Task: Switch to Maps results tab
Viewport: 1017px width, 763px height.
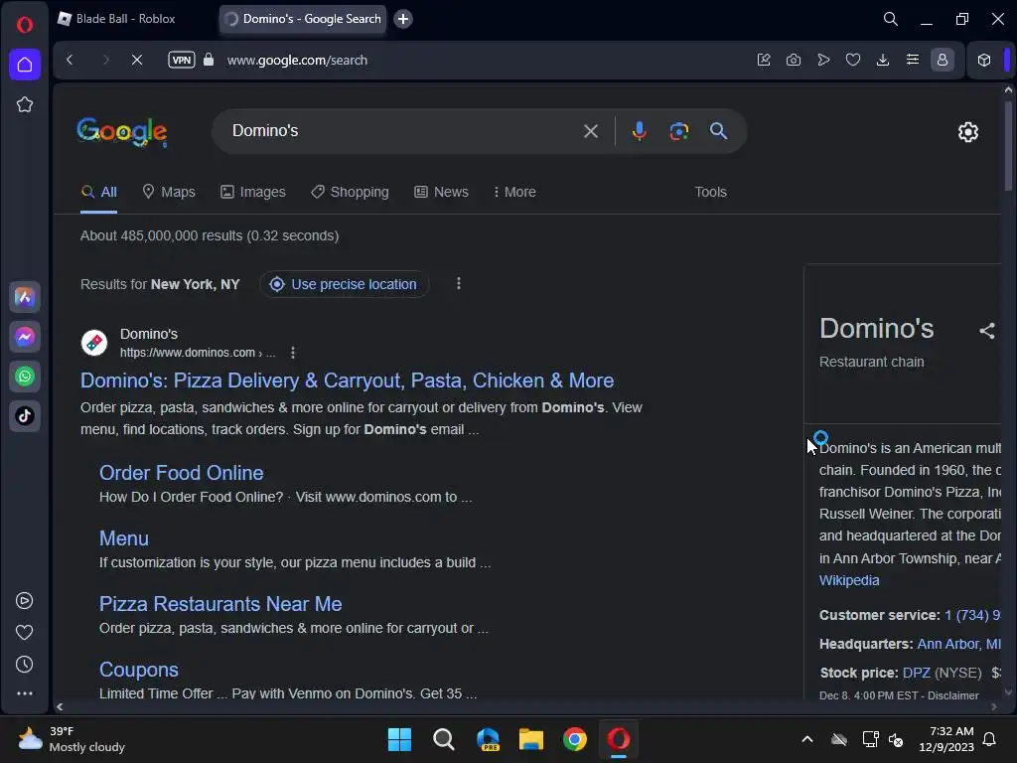Action: 169,192
